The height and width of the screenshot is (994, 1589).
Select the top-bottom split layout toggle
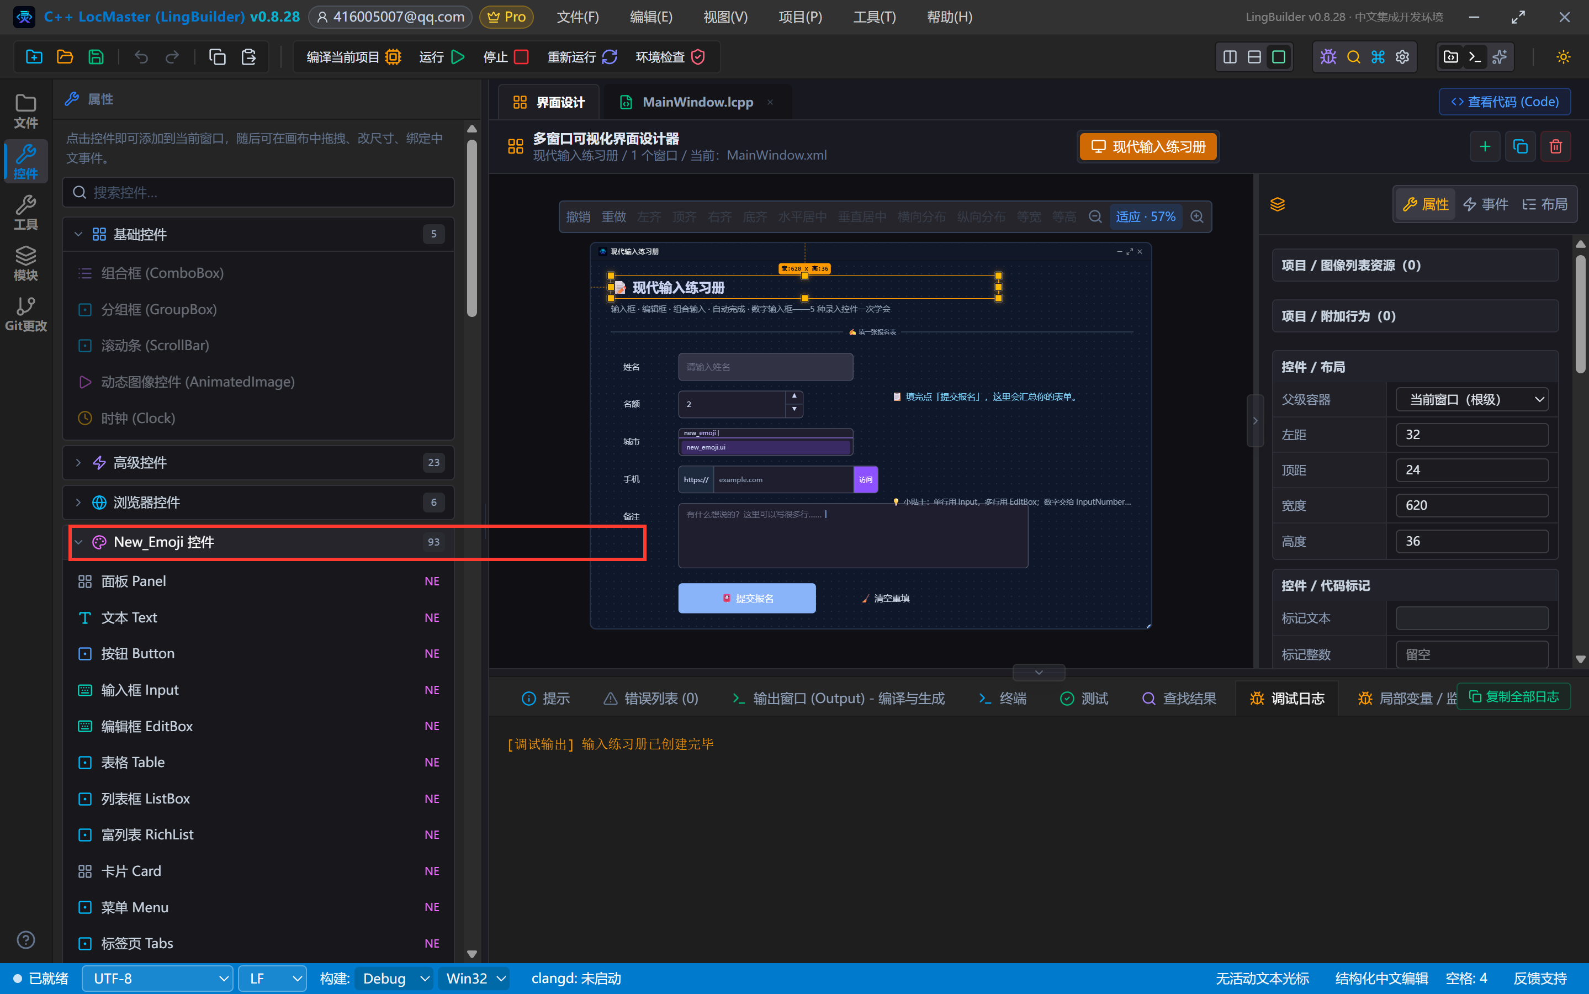pyautogui.click(x=1254, y=57)
